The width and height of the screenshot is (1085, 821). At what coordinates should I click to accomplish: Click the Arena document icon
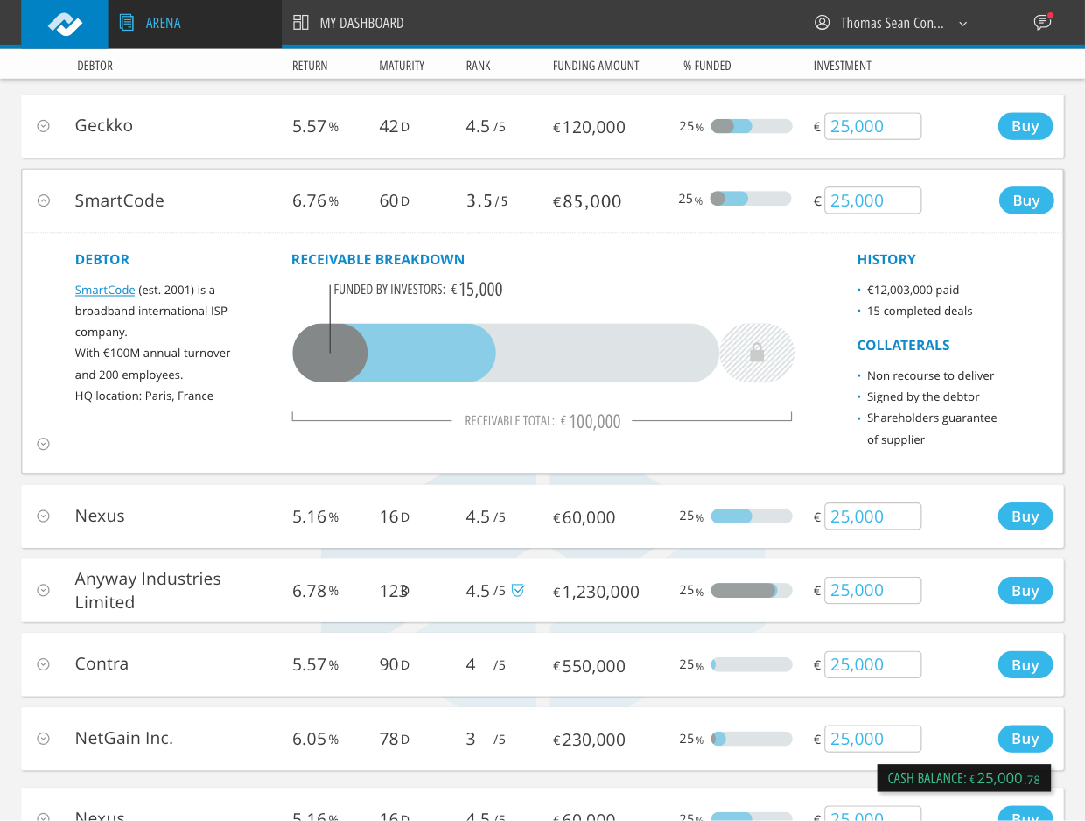[127, 23]
